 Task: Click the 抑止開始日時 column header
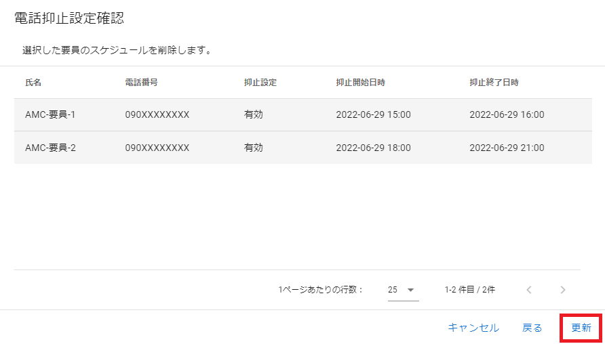[x=361, y=83]
